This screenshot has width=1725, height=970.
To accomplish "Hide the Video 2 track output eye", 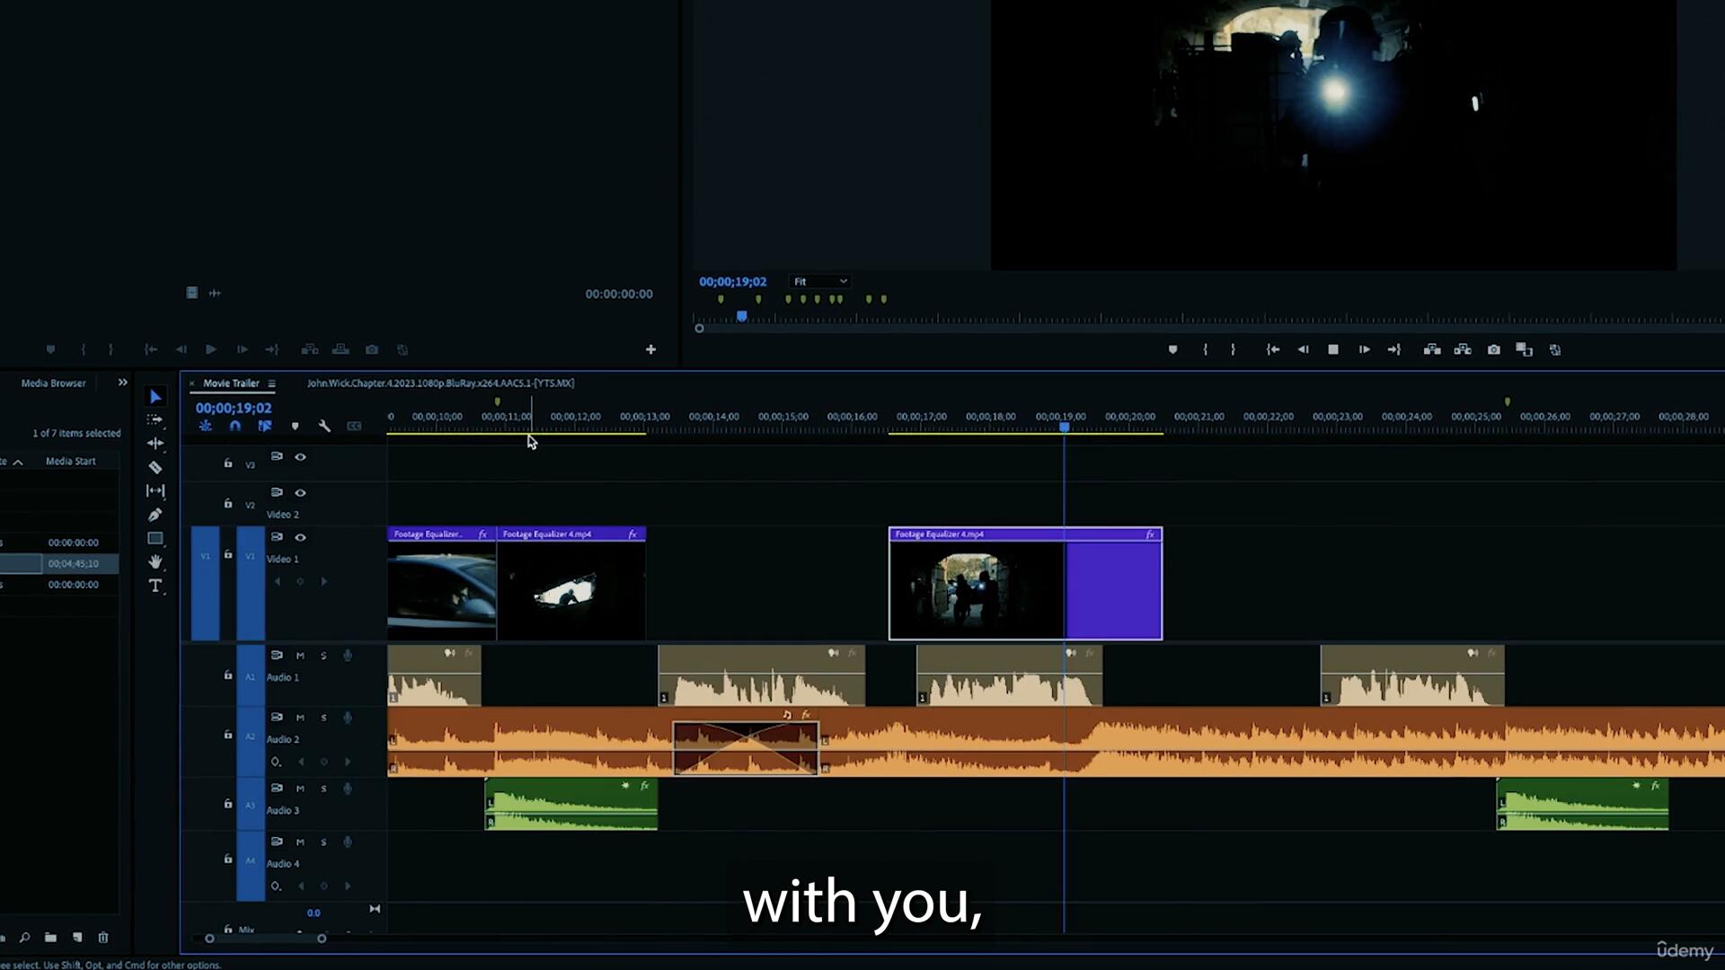I will click(301, 492).
